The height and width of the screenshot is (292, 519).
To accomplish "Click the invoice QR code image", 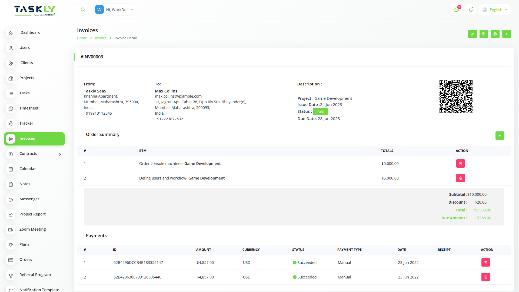I will pyautogui.click(x=456, y=96).
